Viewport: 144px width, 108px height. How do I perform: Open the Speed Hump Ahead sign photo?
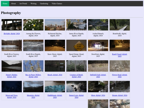77,45
